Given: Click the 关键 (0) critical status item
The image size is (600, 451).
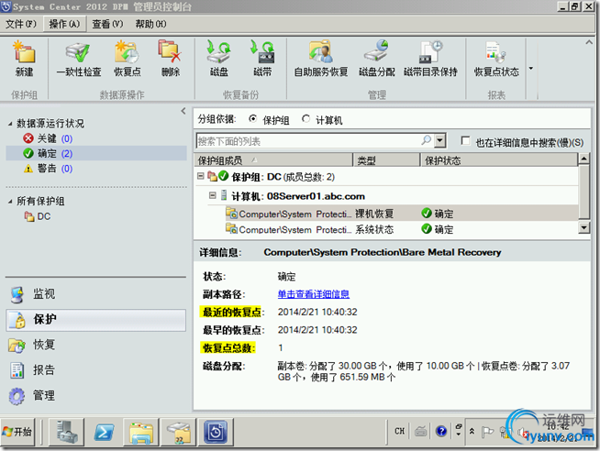Looking at the screenshot, I should coord(48,138).
